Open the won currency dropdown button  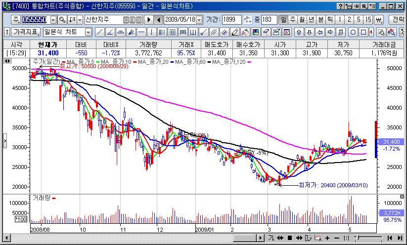379,20
